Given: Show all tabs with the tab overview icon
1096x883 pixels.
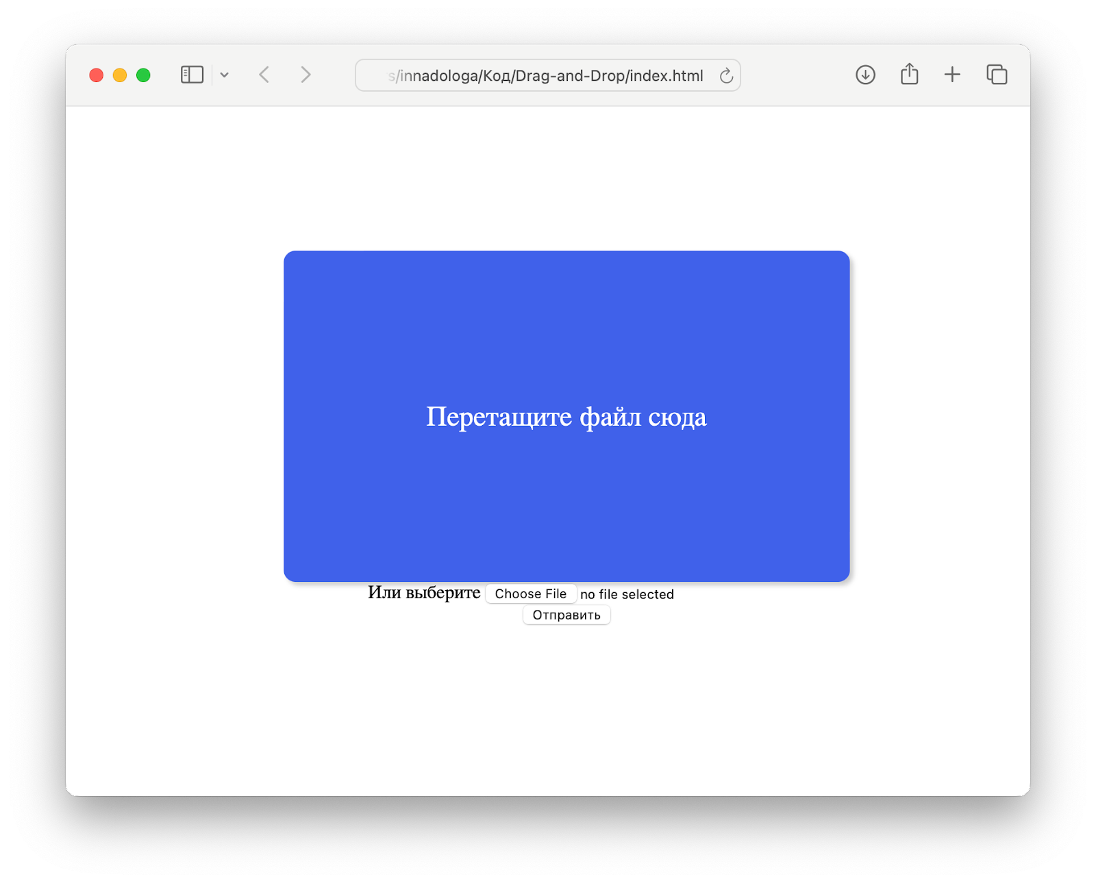Looking at the screenshot, I should tap(996, 75).
